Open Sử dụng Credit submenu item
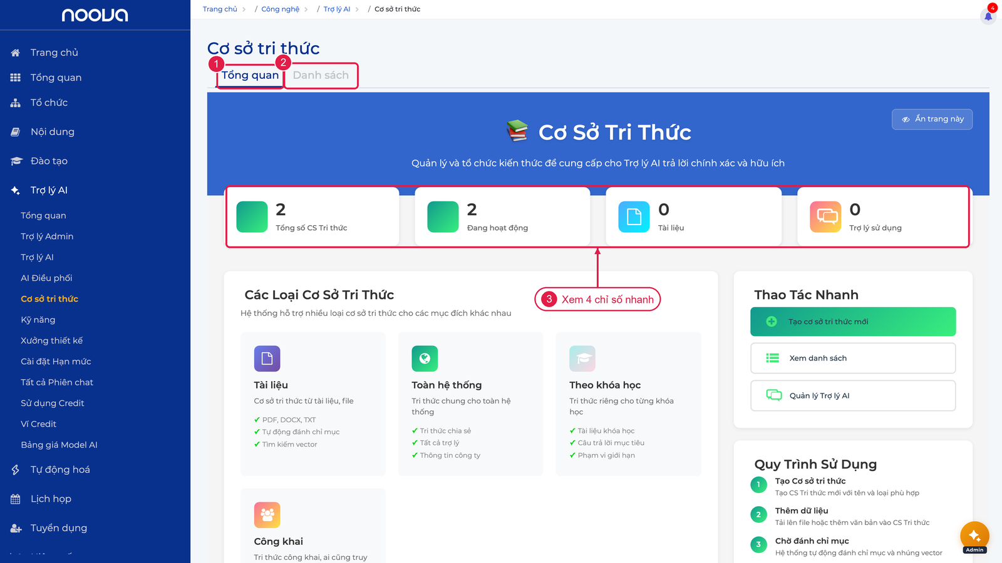 coord(52,403)
